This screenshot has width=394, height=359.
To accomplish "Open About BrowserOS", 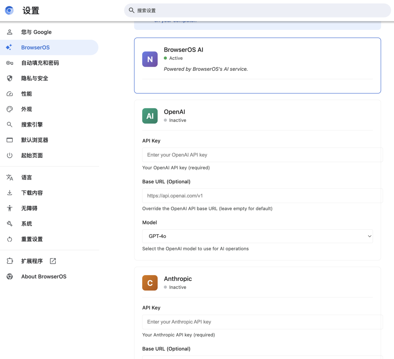I will pyautogui.click(x=43, y=276).
